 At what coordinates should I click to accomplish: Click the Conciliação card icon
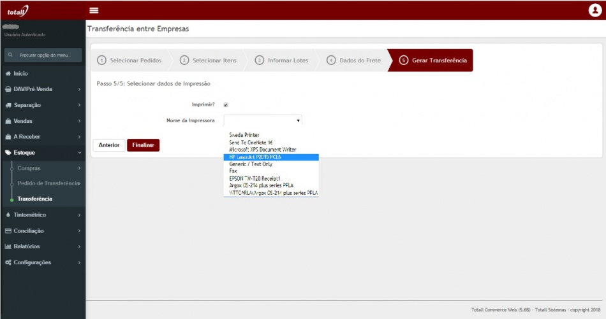coord(8,231)
